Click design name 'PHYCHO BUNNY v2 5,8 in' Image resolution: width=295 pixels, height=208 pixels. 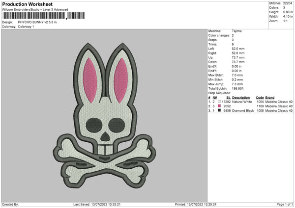click(37, 22)
